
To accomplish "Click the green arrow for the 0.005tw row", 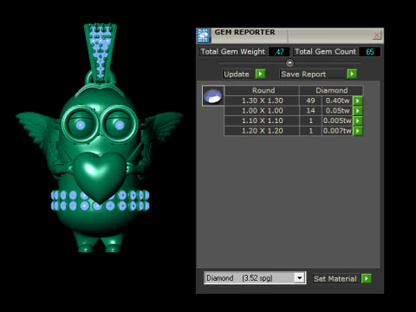I will point(358,120).
